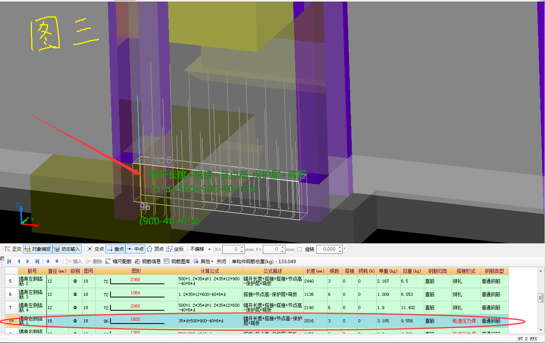Screen dimensions: 545x343
Task: Go to first rebar record
Action: (9, 261)
